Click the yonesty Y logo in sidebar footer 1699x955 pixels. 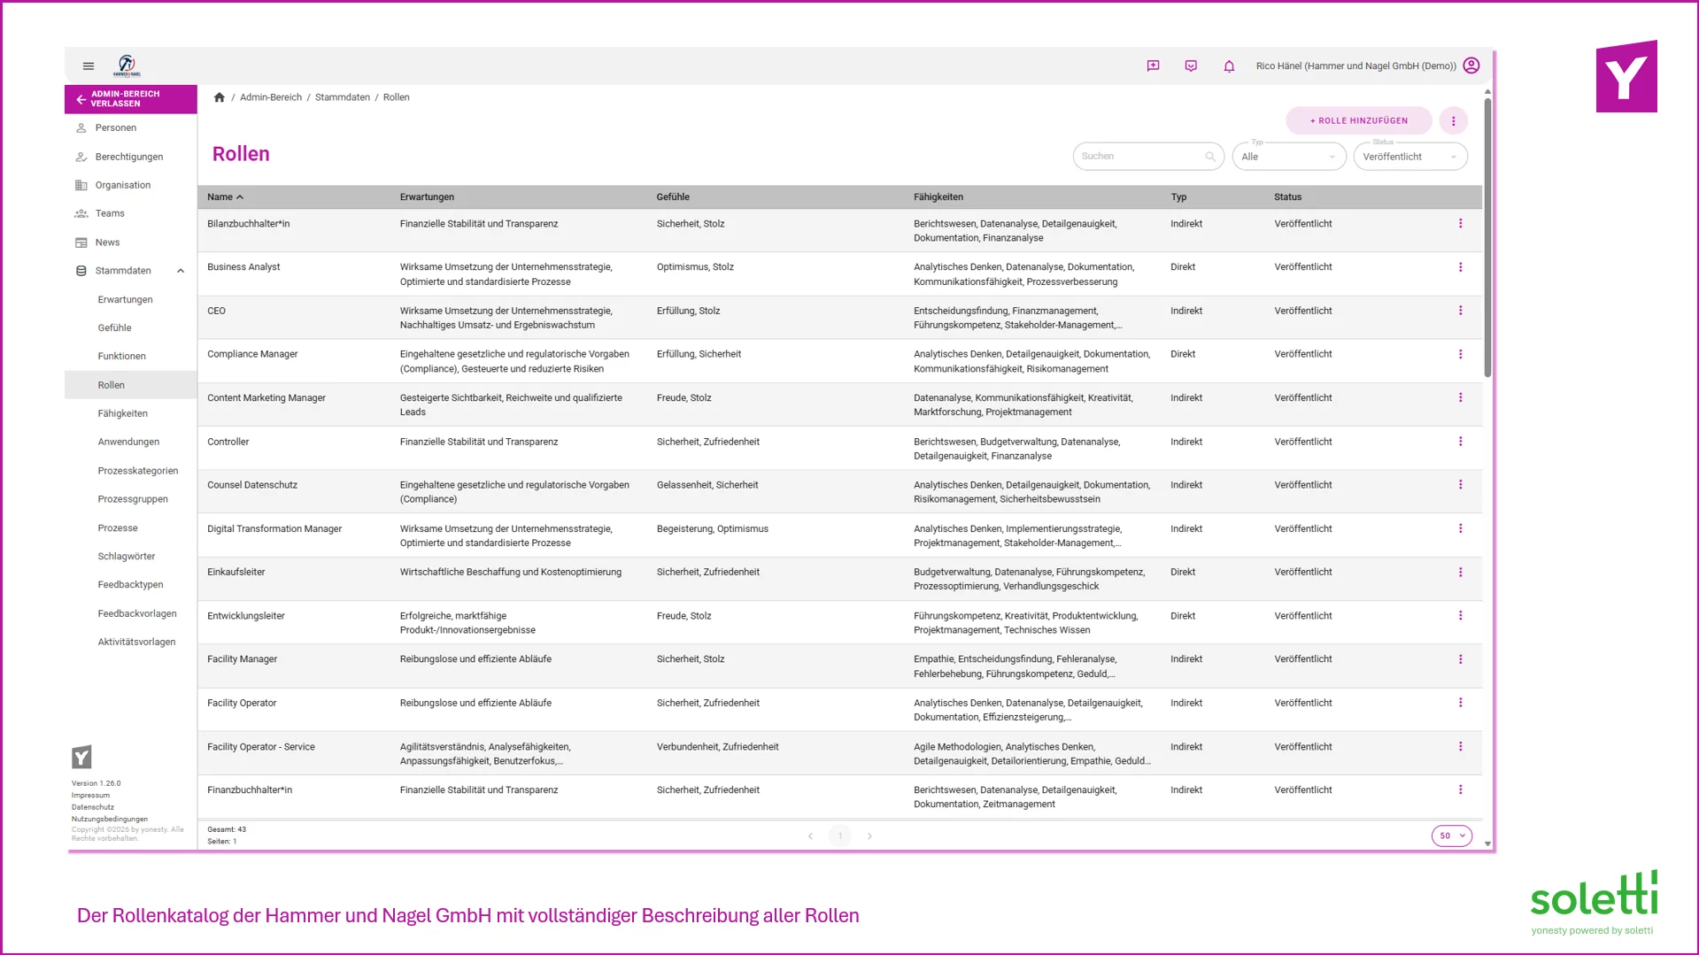pos(81,757)
